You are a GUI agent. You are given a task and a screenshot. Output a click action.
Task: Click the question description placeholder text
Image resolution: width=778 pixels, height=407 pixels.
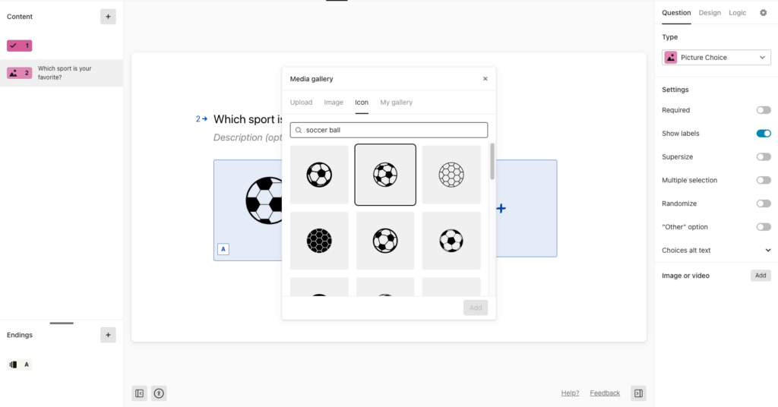pos(248,137)
